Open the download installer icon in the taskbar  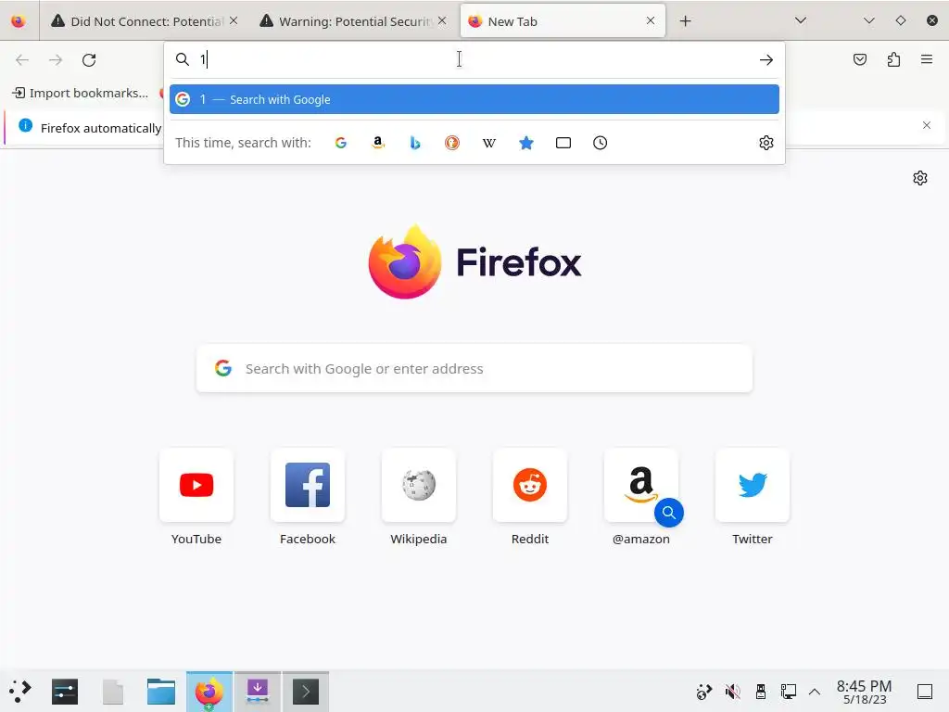[x=258, y=692]
